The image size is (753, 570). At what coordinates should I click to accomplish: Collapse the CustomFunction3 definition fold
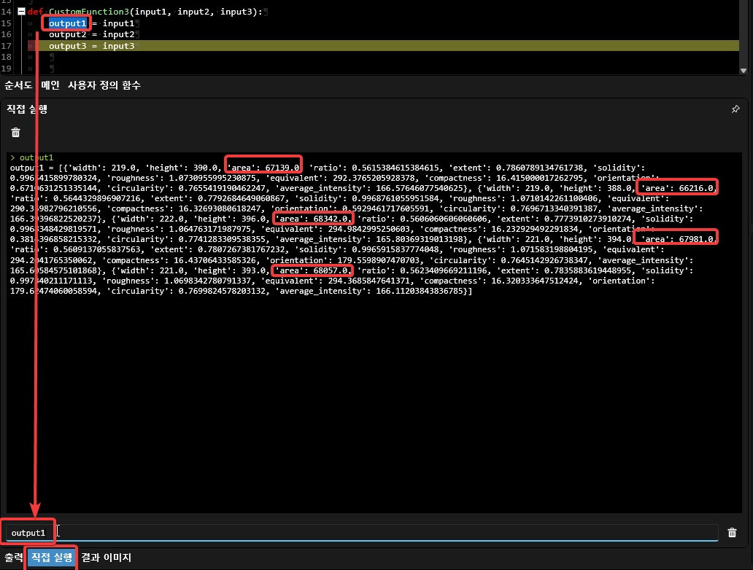tap(21, 12)
